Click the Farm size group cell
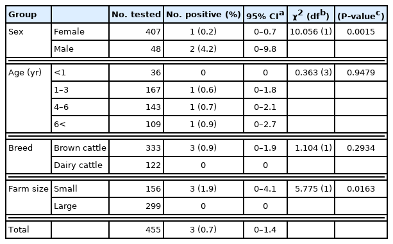Image resolution: width=393 pixels, height=244 pixels. pos(29,197)
